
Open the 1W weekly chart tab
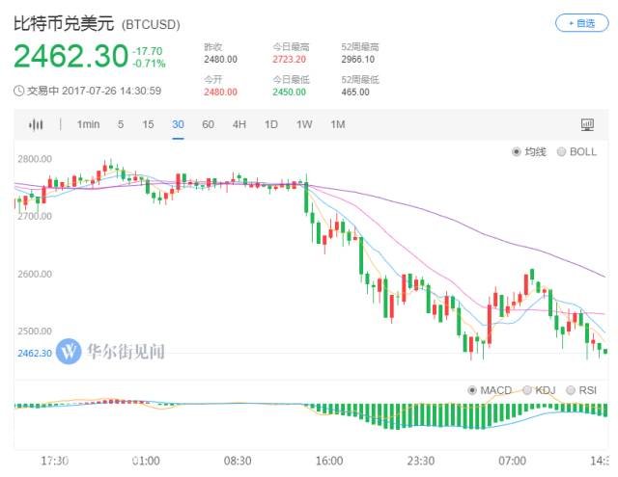[x=304, y=124]
